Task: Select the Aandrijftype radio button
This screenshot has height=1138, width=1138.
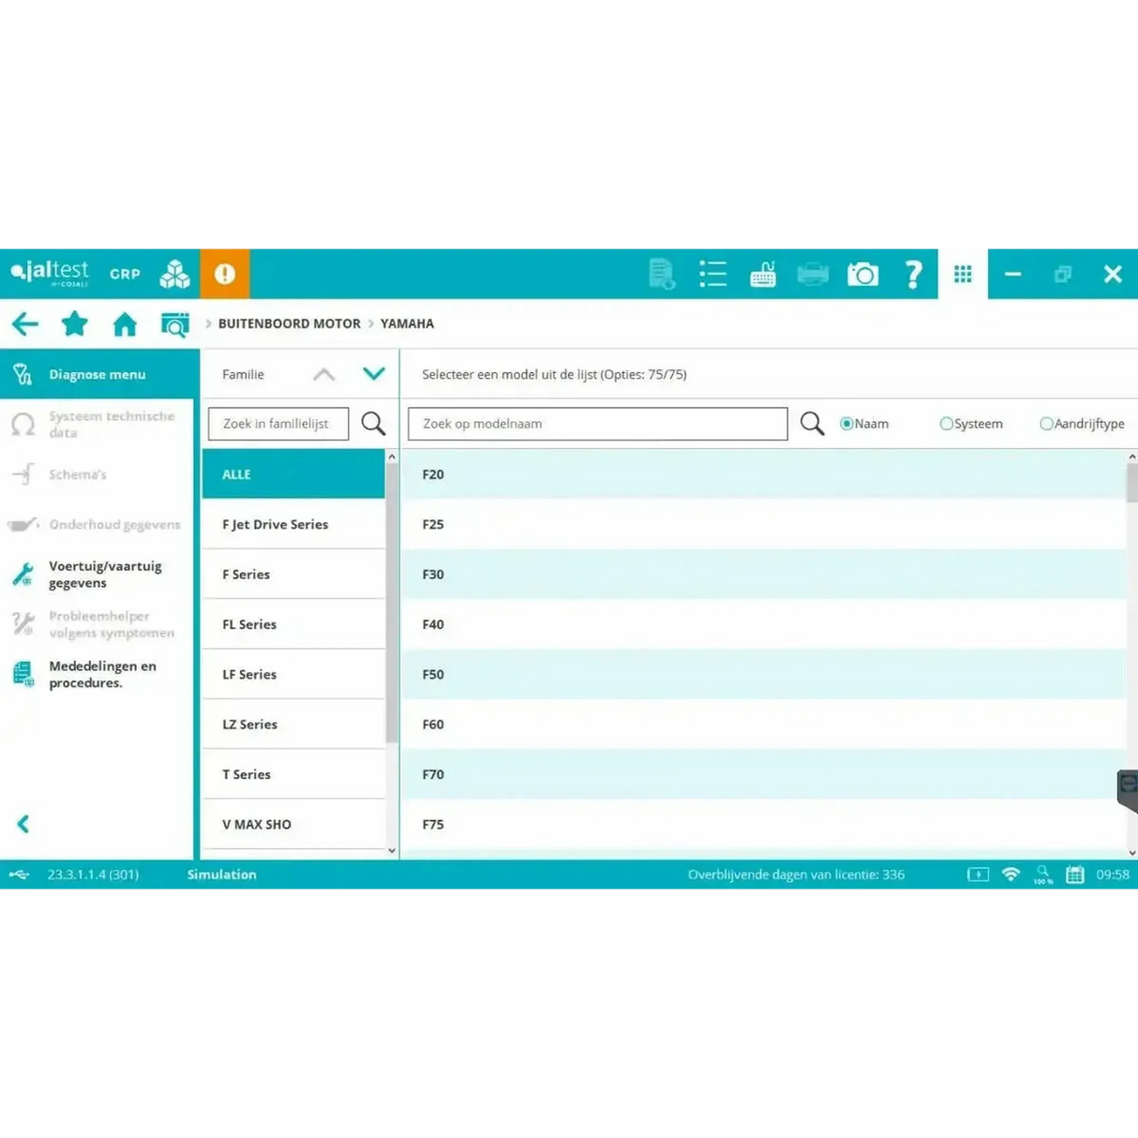Action: pyautogui.click(x=1046, y=424)
